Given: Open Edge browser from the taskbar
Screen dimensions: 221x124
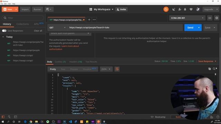Looking at the screenshot, I should [x=25, y=122].
